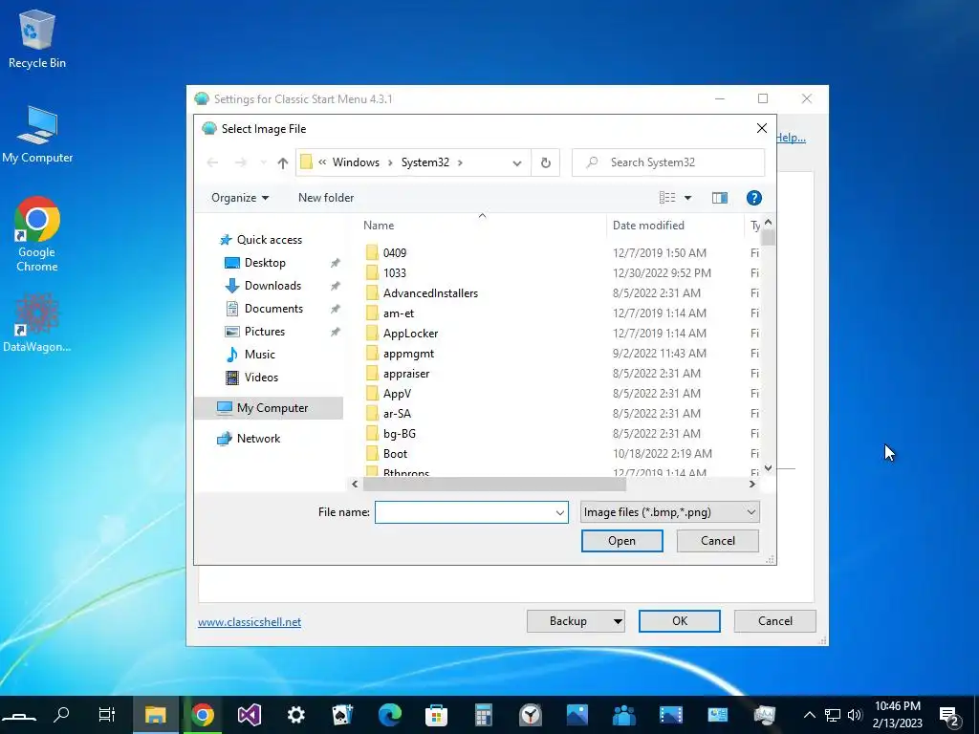The width and height of the screenshot is (979, 734).
Task: Go to Documents in navigation pane
Action: [273, 309]
